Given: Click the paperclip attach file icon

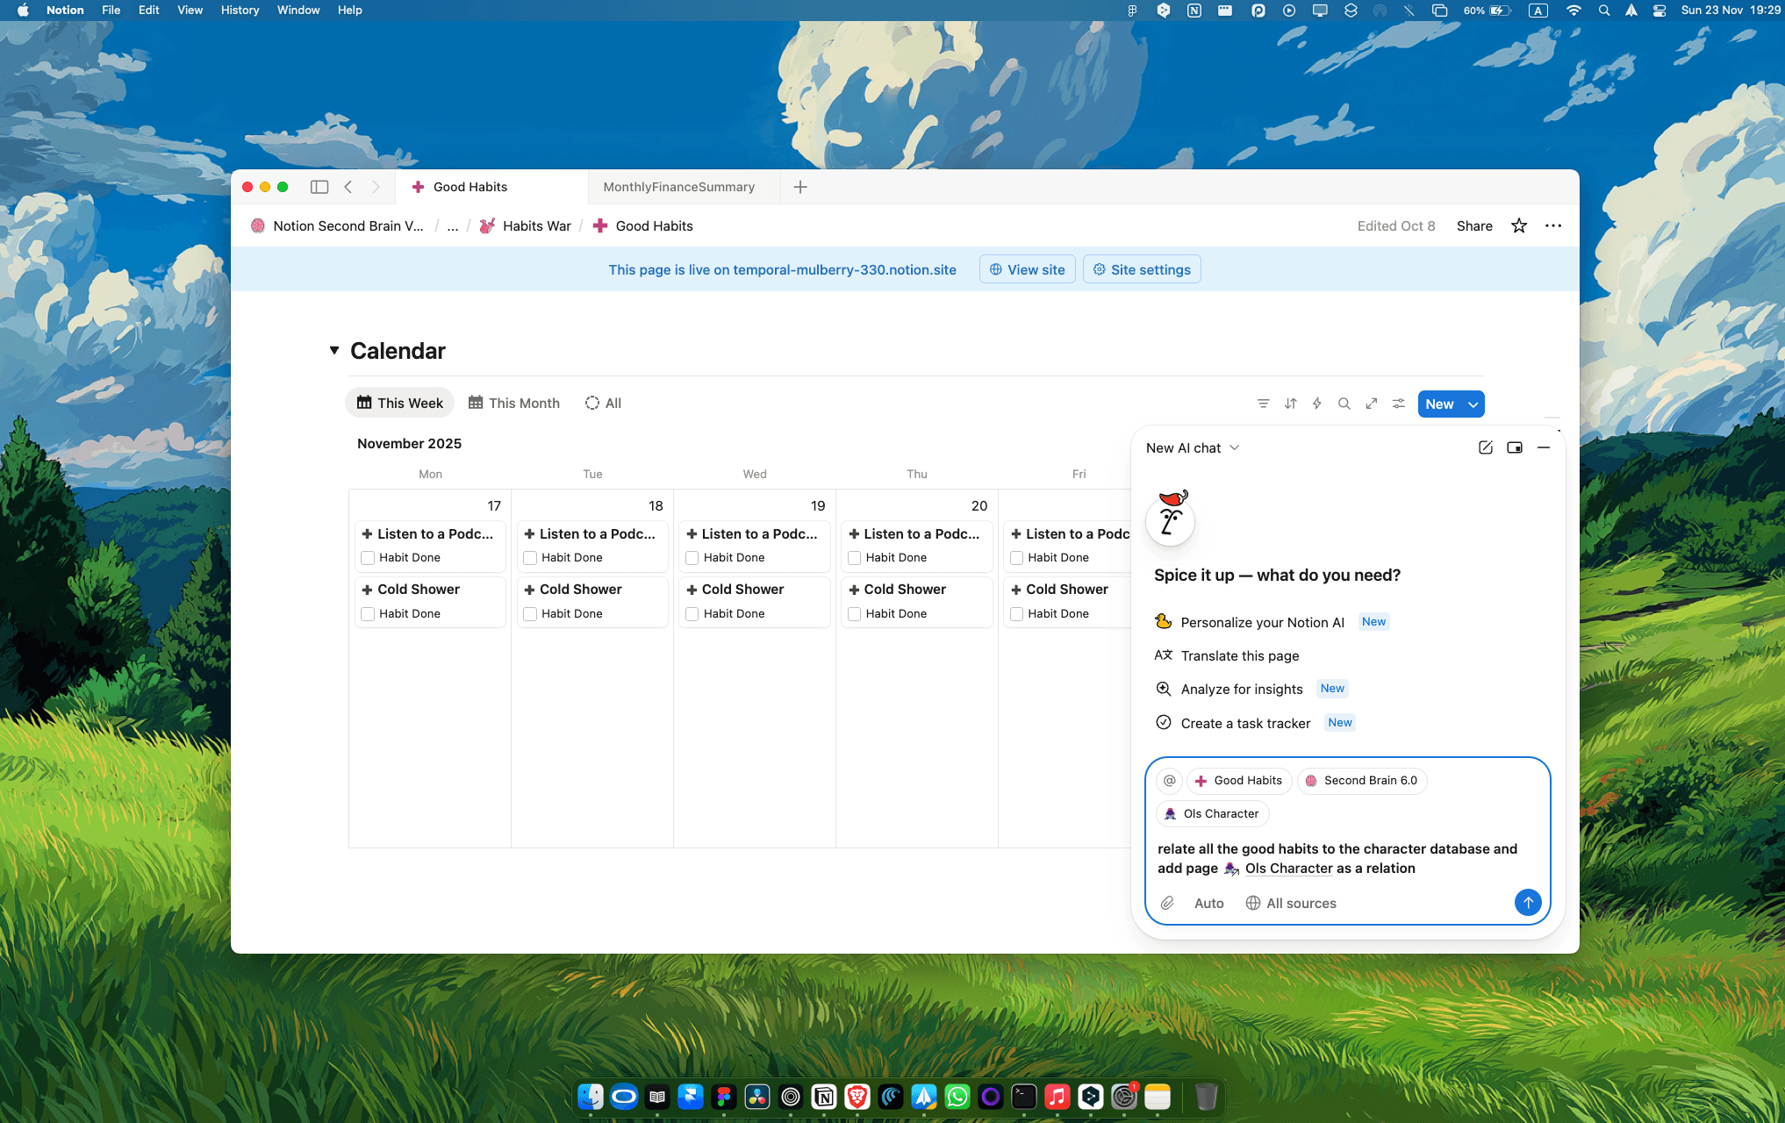Looking at the screenshot, I should point(1167,903).
